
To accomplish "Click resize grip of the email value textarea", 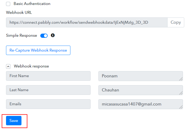I will pos(181,107).
